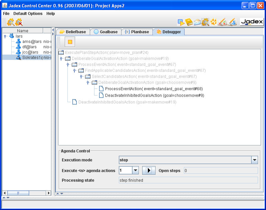266x210 pixels.
Task: Collapse ProcessEventAction standard_goal_event#67 node
Action: [x=68, y=65]
